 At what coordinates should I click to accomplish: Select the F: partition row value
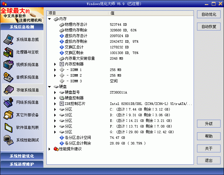[141, 126]
